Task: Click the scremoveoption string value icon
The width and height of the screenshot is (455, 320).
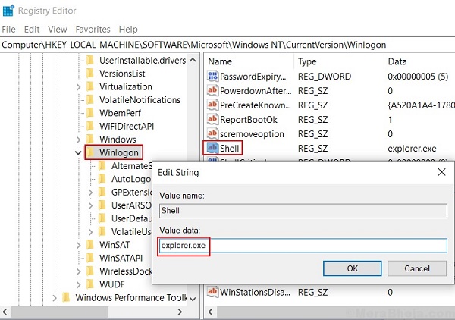Action: click(x=212, y=133)
